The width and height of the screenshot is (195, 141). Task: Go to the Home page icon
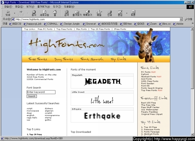55,13
